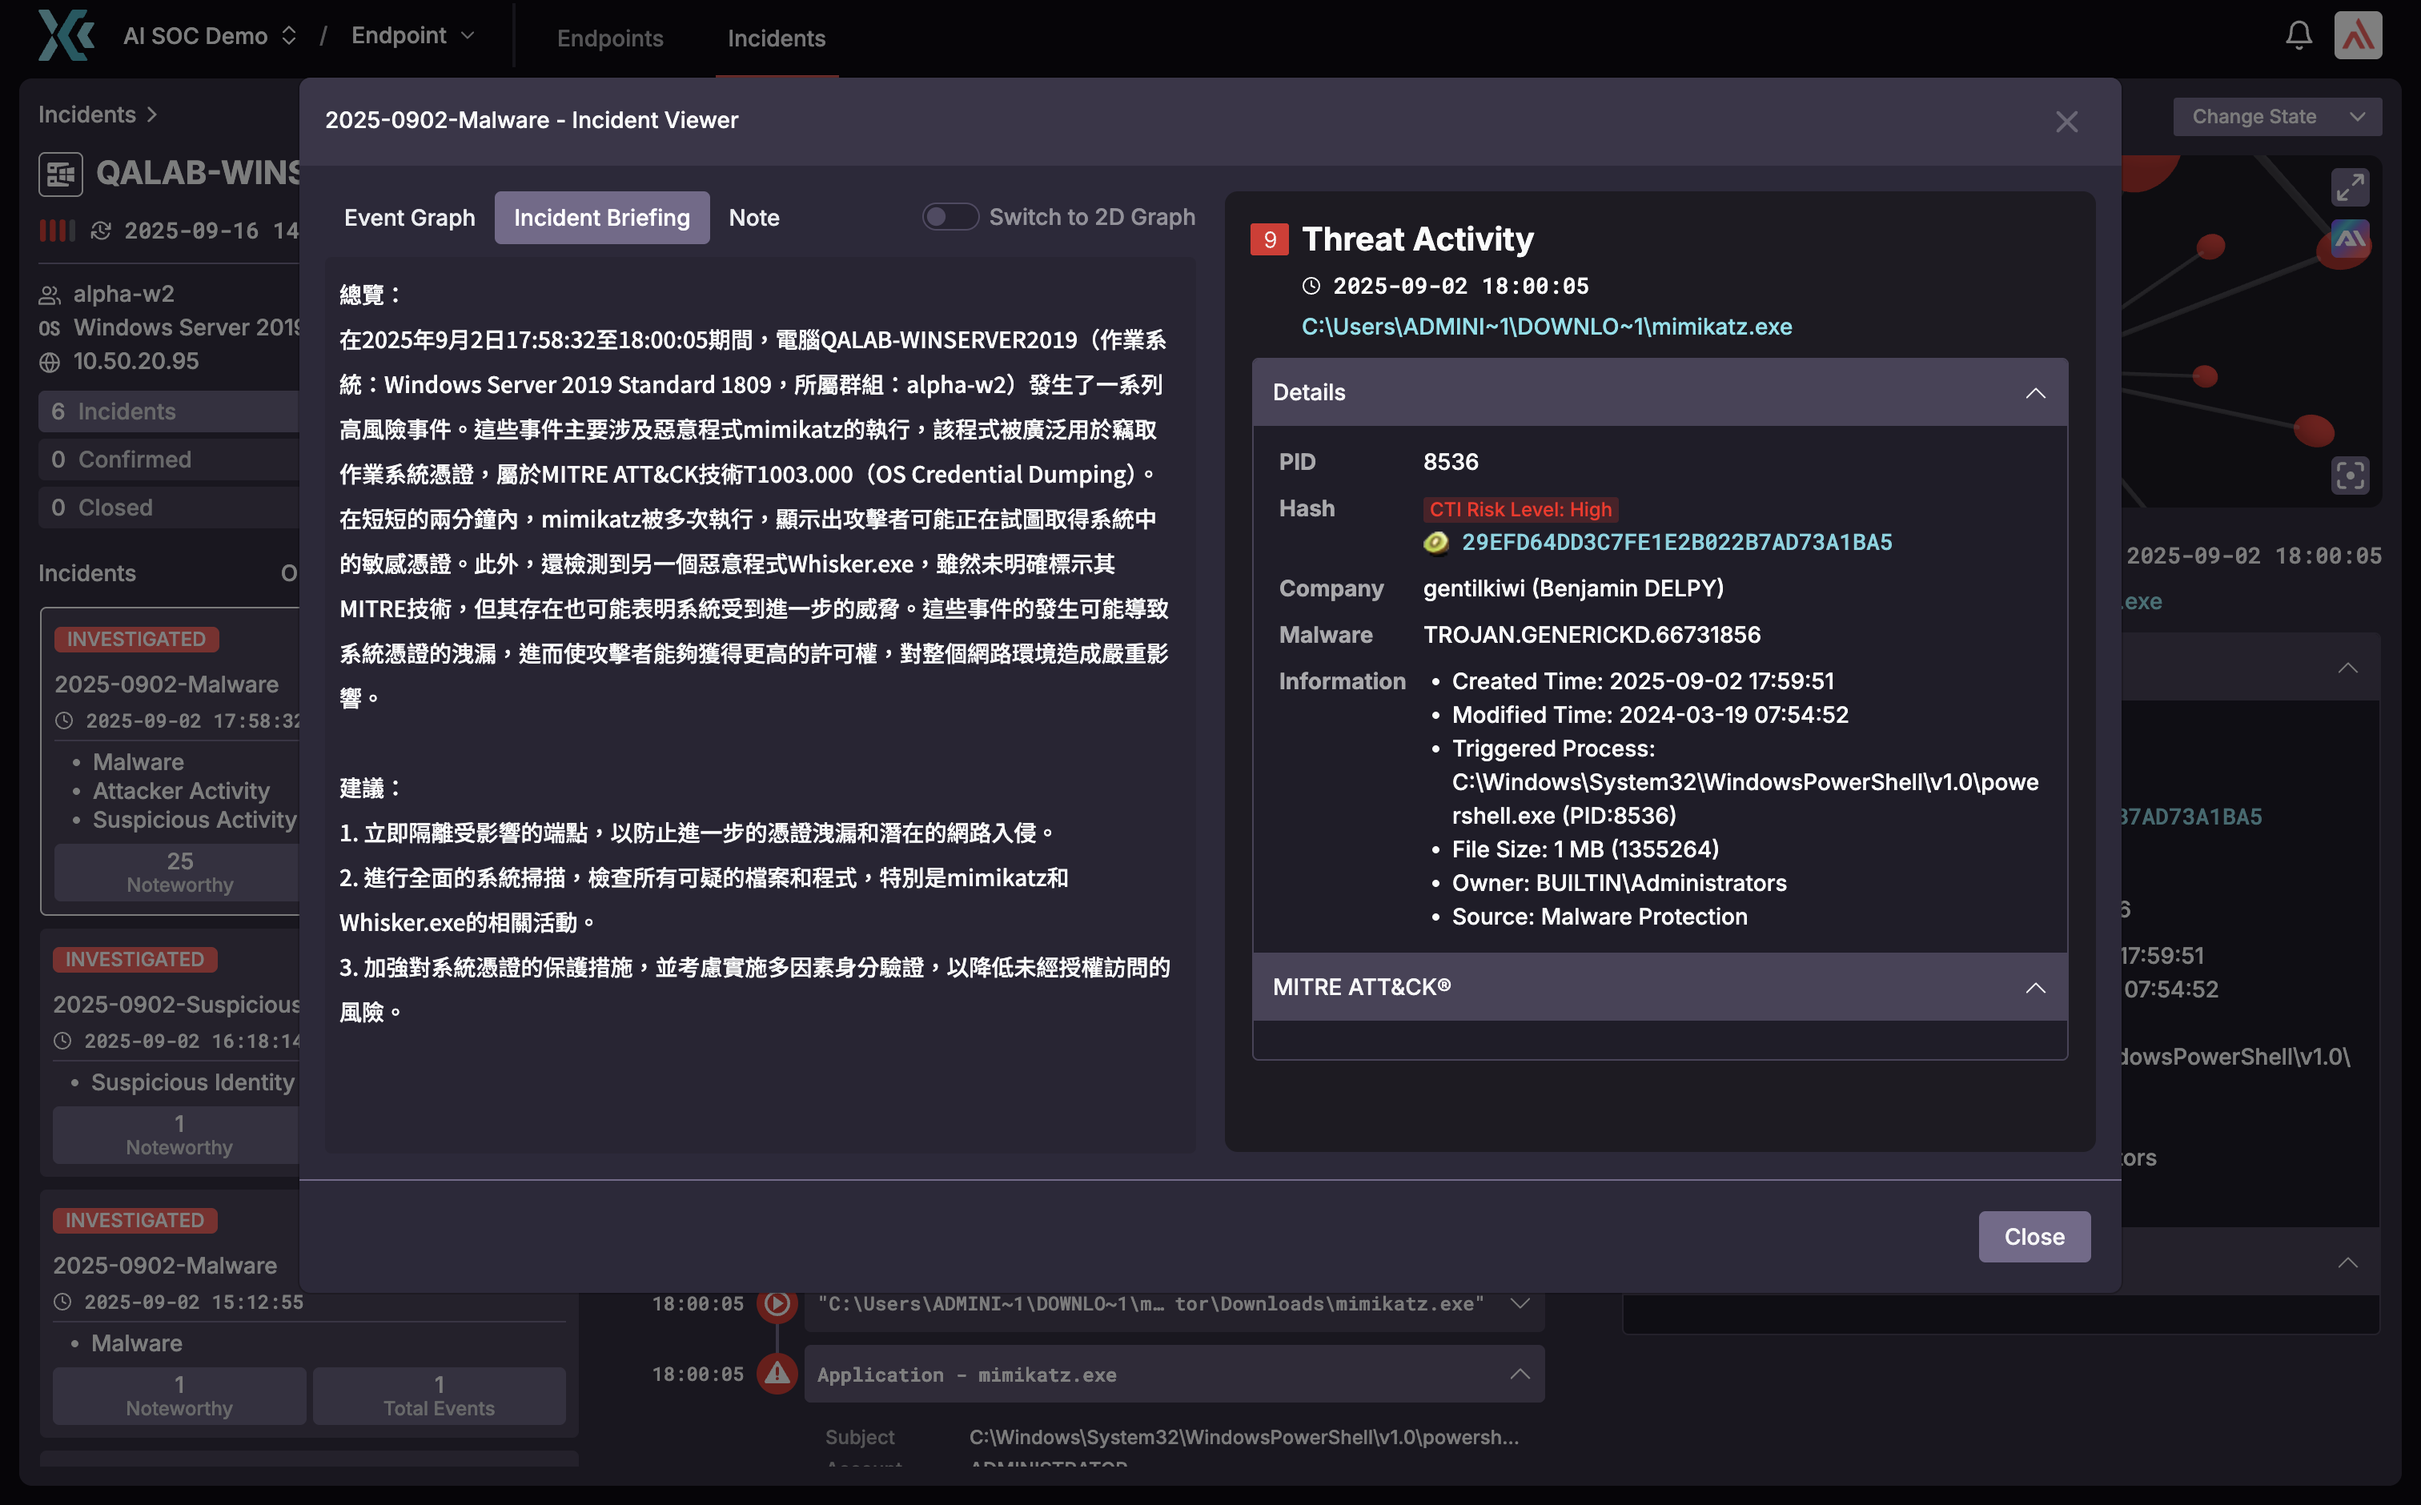Click the red alert icon on the mimikatz.exe event
This screenshot has height=1505, width=2421.
tap(777, 1374)
